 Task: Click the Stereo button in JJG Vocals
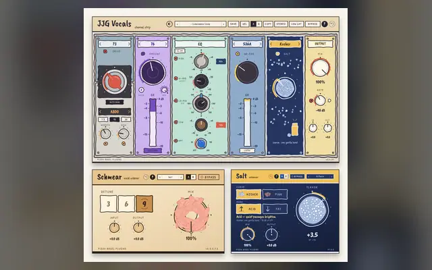coord(281,24)
